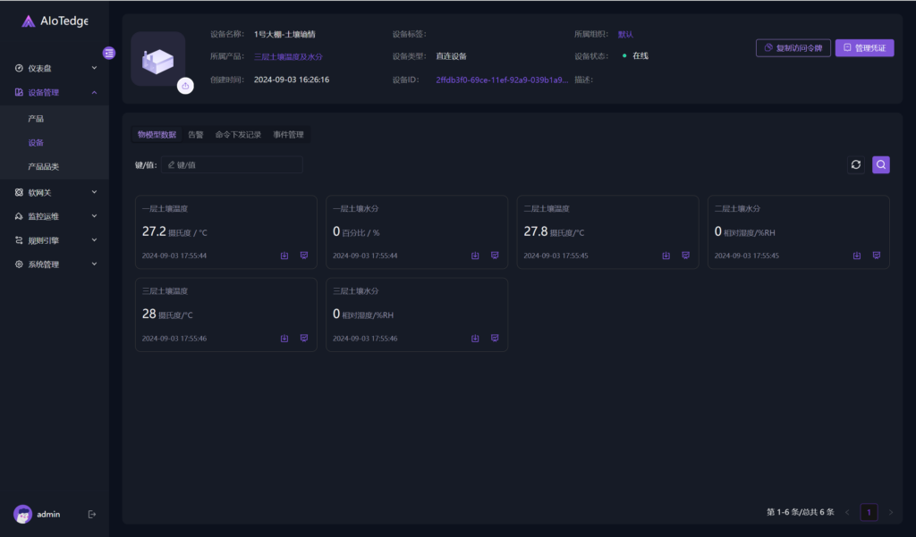Click the upload icon on device image
The height and width of the screenshot is (537, 916).
point(185,86)
